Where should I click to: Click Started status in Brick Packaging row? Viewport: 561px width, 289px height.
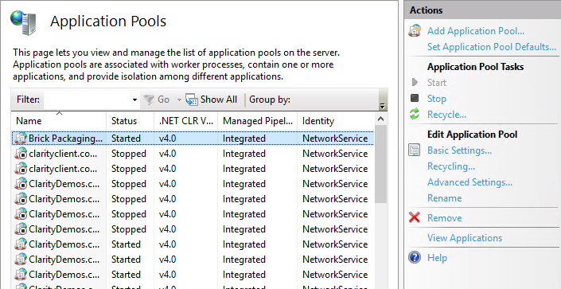click(x=126, y=139)
